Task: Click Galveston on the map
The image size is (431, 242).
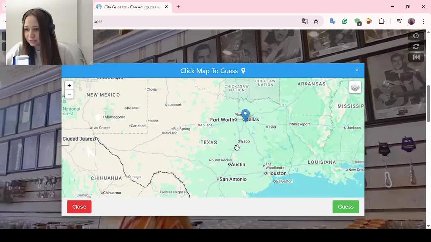Action: 283,181
